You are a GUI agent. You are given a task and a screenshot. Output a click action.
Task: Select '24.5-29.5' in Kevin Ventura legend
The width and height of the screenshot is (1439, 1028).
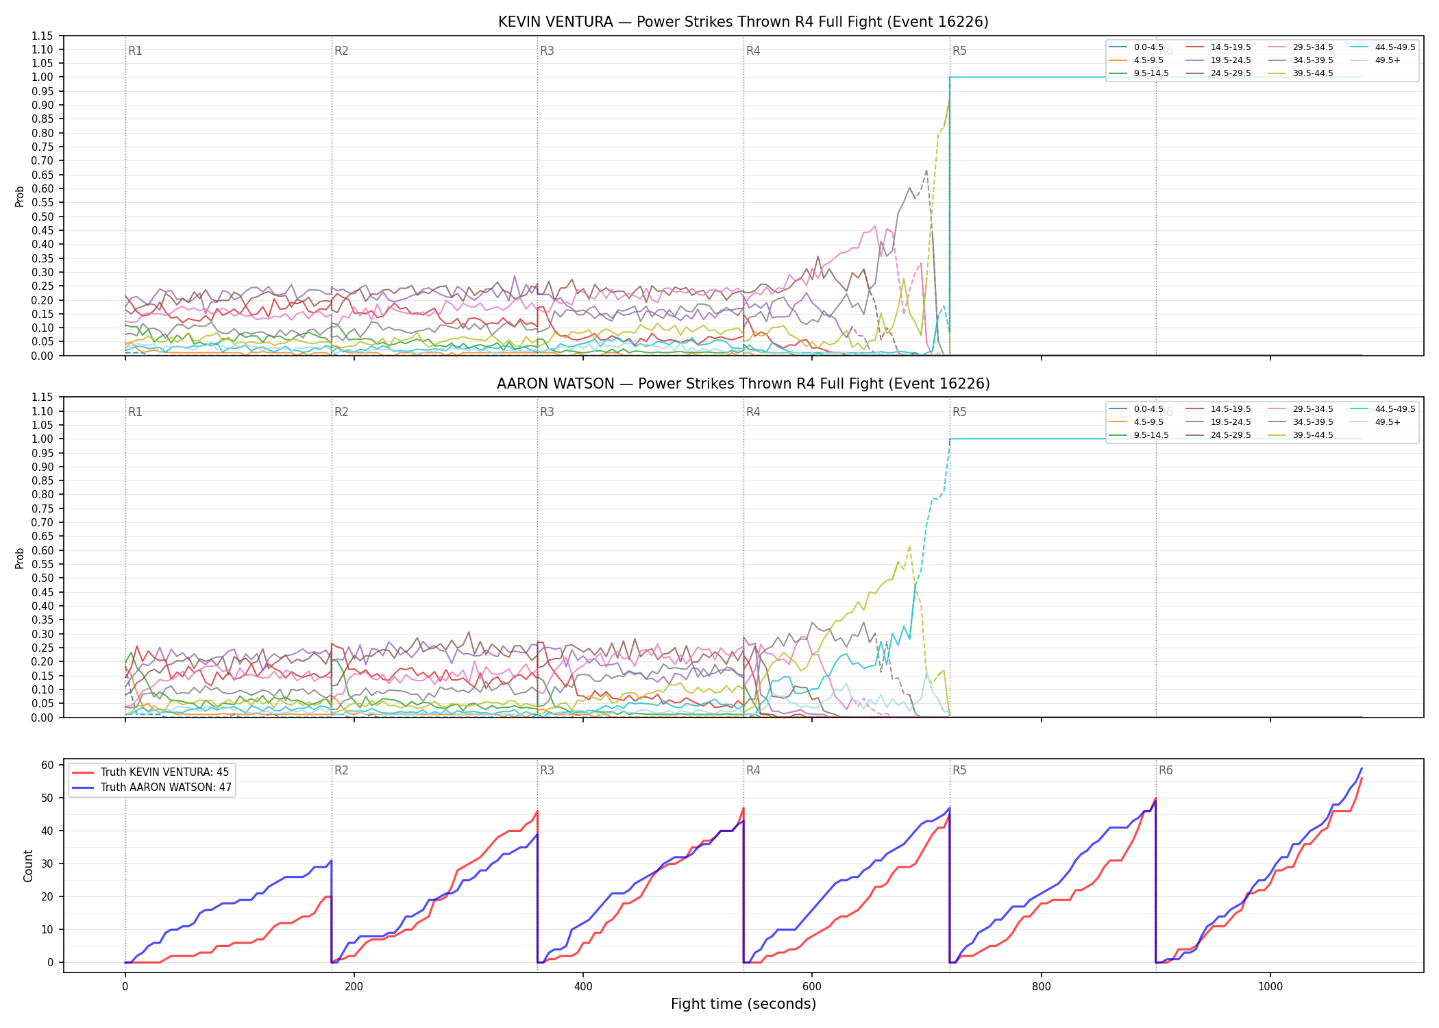click(1218, 73)
